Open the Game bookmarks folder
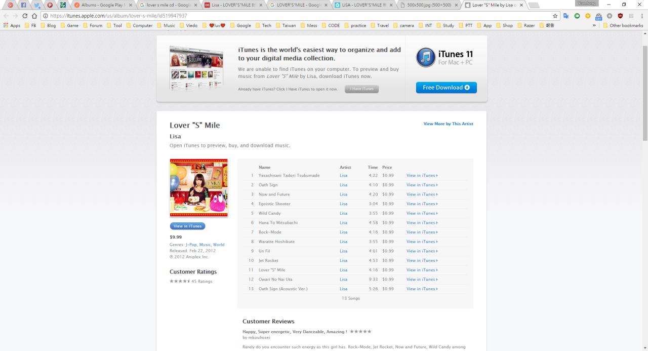Viewport: 648px width, 351px height. coord(70,25)
